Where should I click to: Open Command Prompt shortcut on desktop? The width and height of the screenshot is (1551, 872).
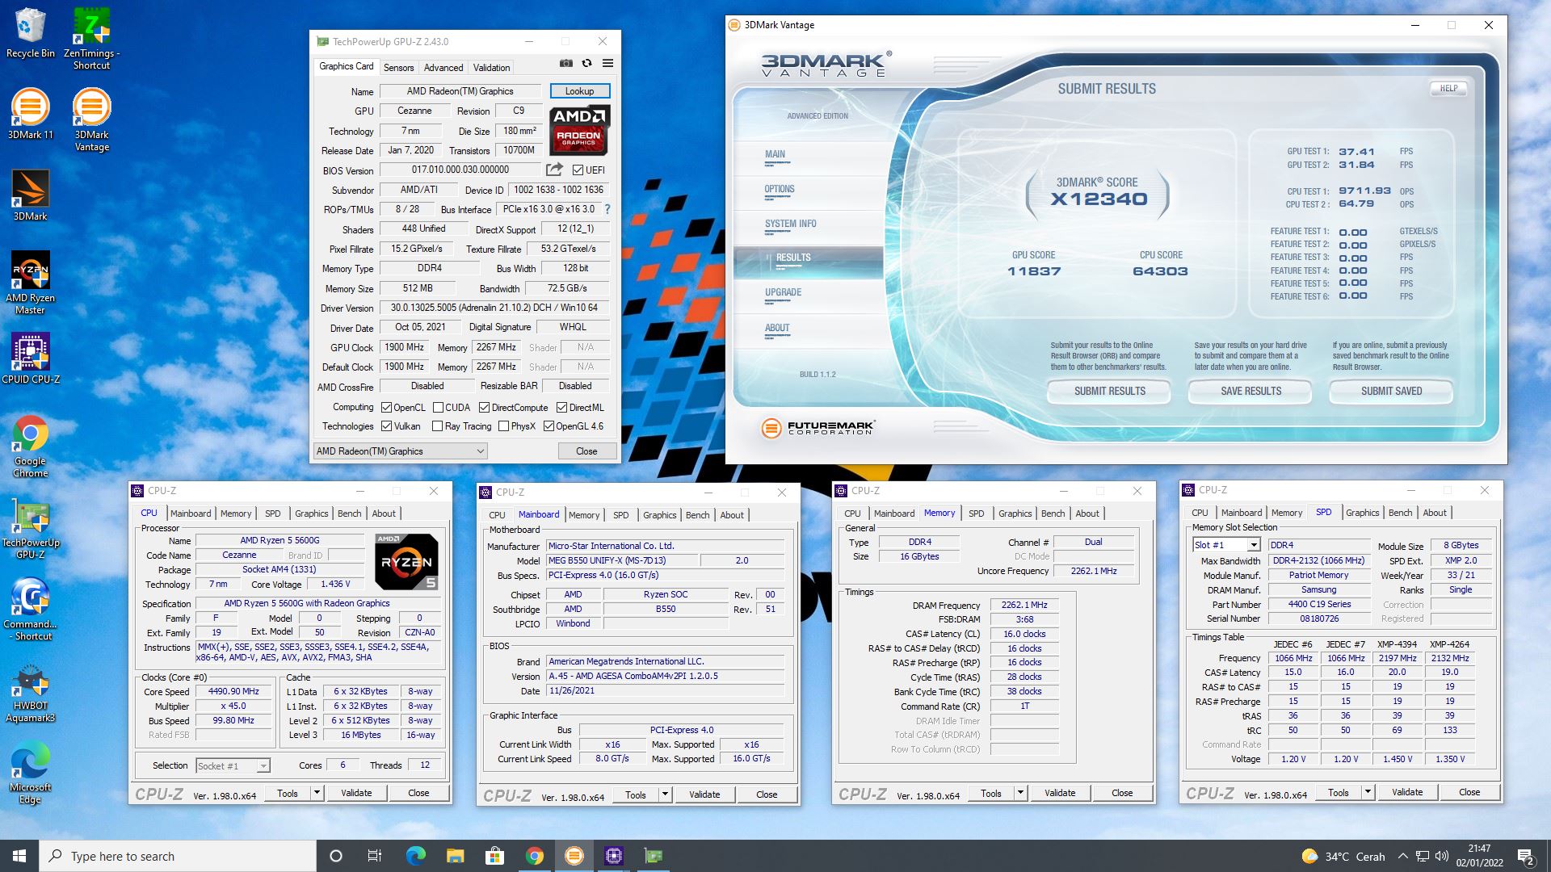[x=31, y=609]
